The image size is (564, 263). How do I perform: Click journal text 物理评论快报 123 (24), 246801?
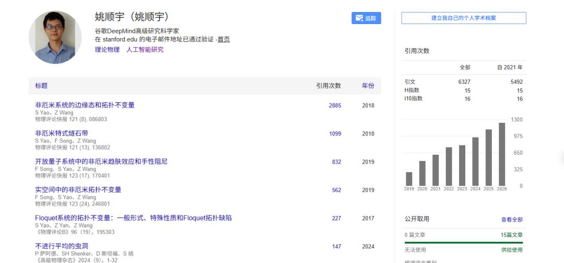(72, 204)
